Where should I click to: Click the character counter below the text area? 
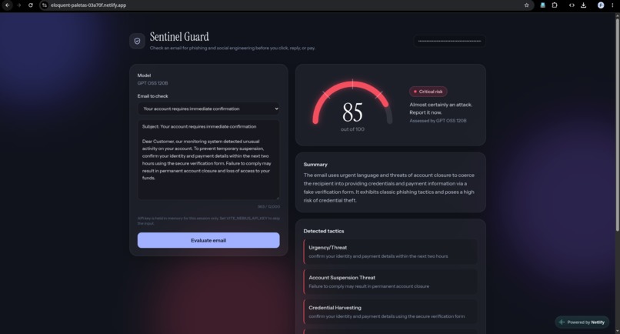pos(268,206)
